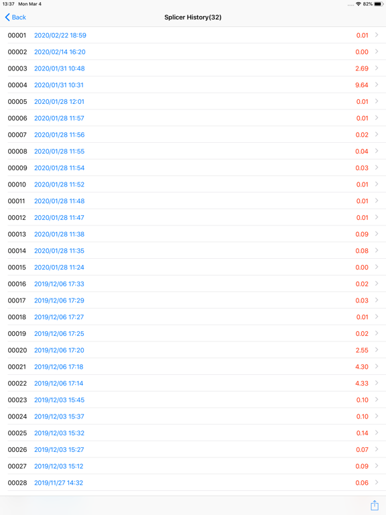
Task: Tap the Wi-Fi status icon
Action: pos(359,4)
